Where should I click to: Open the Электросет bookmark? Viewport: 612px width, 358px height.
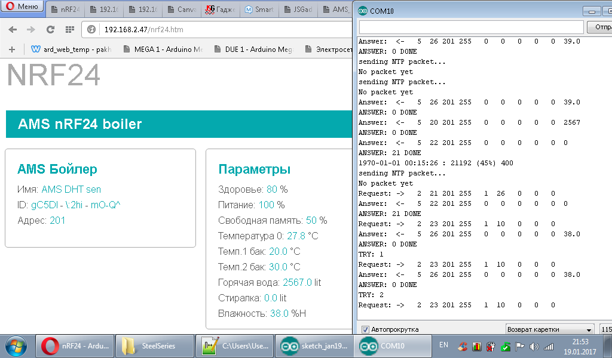pos(329,50)
